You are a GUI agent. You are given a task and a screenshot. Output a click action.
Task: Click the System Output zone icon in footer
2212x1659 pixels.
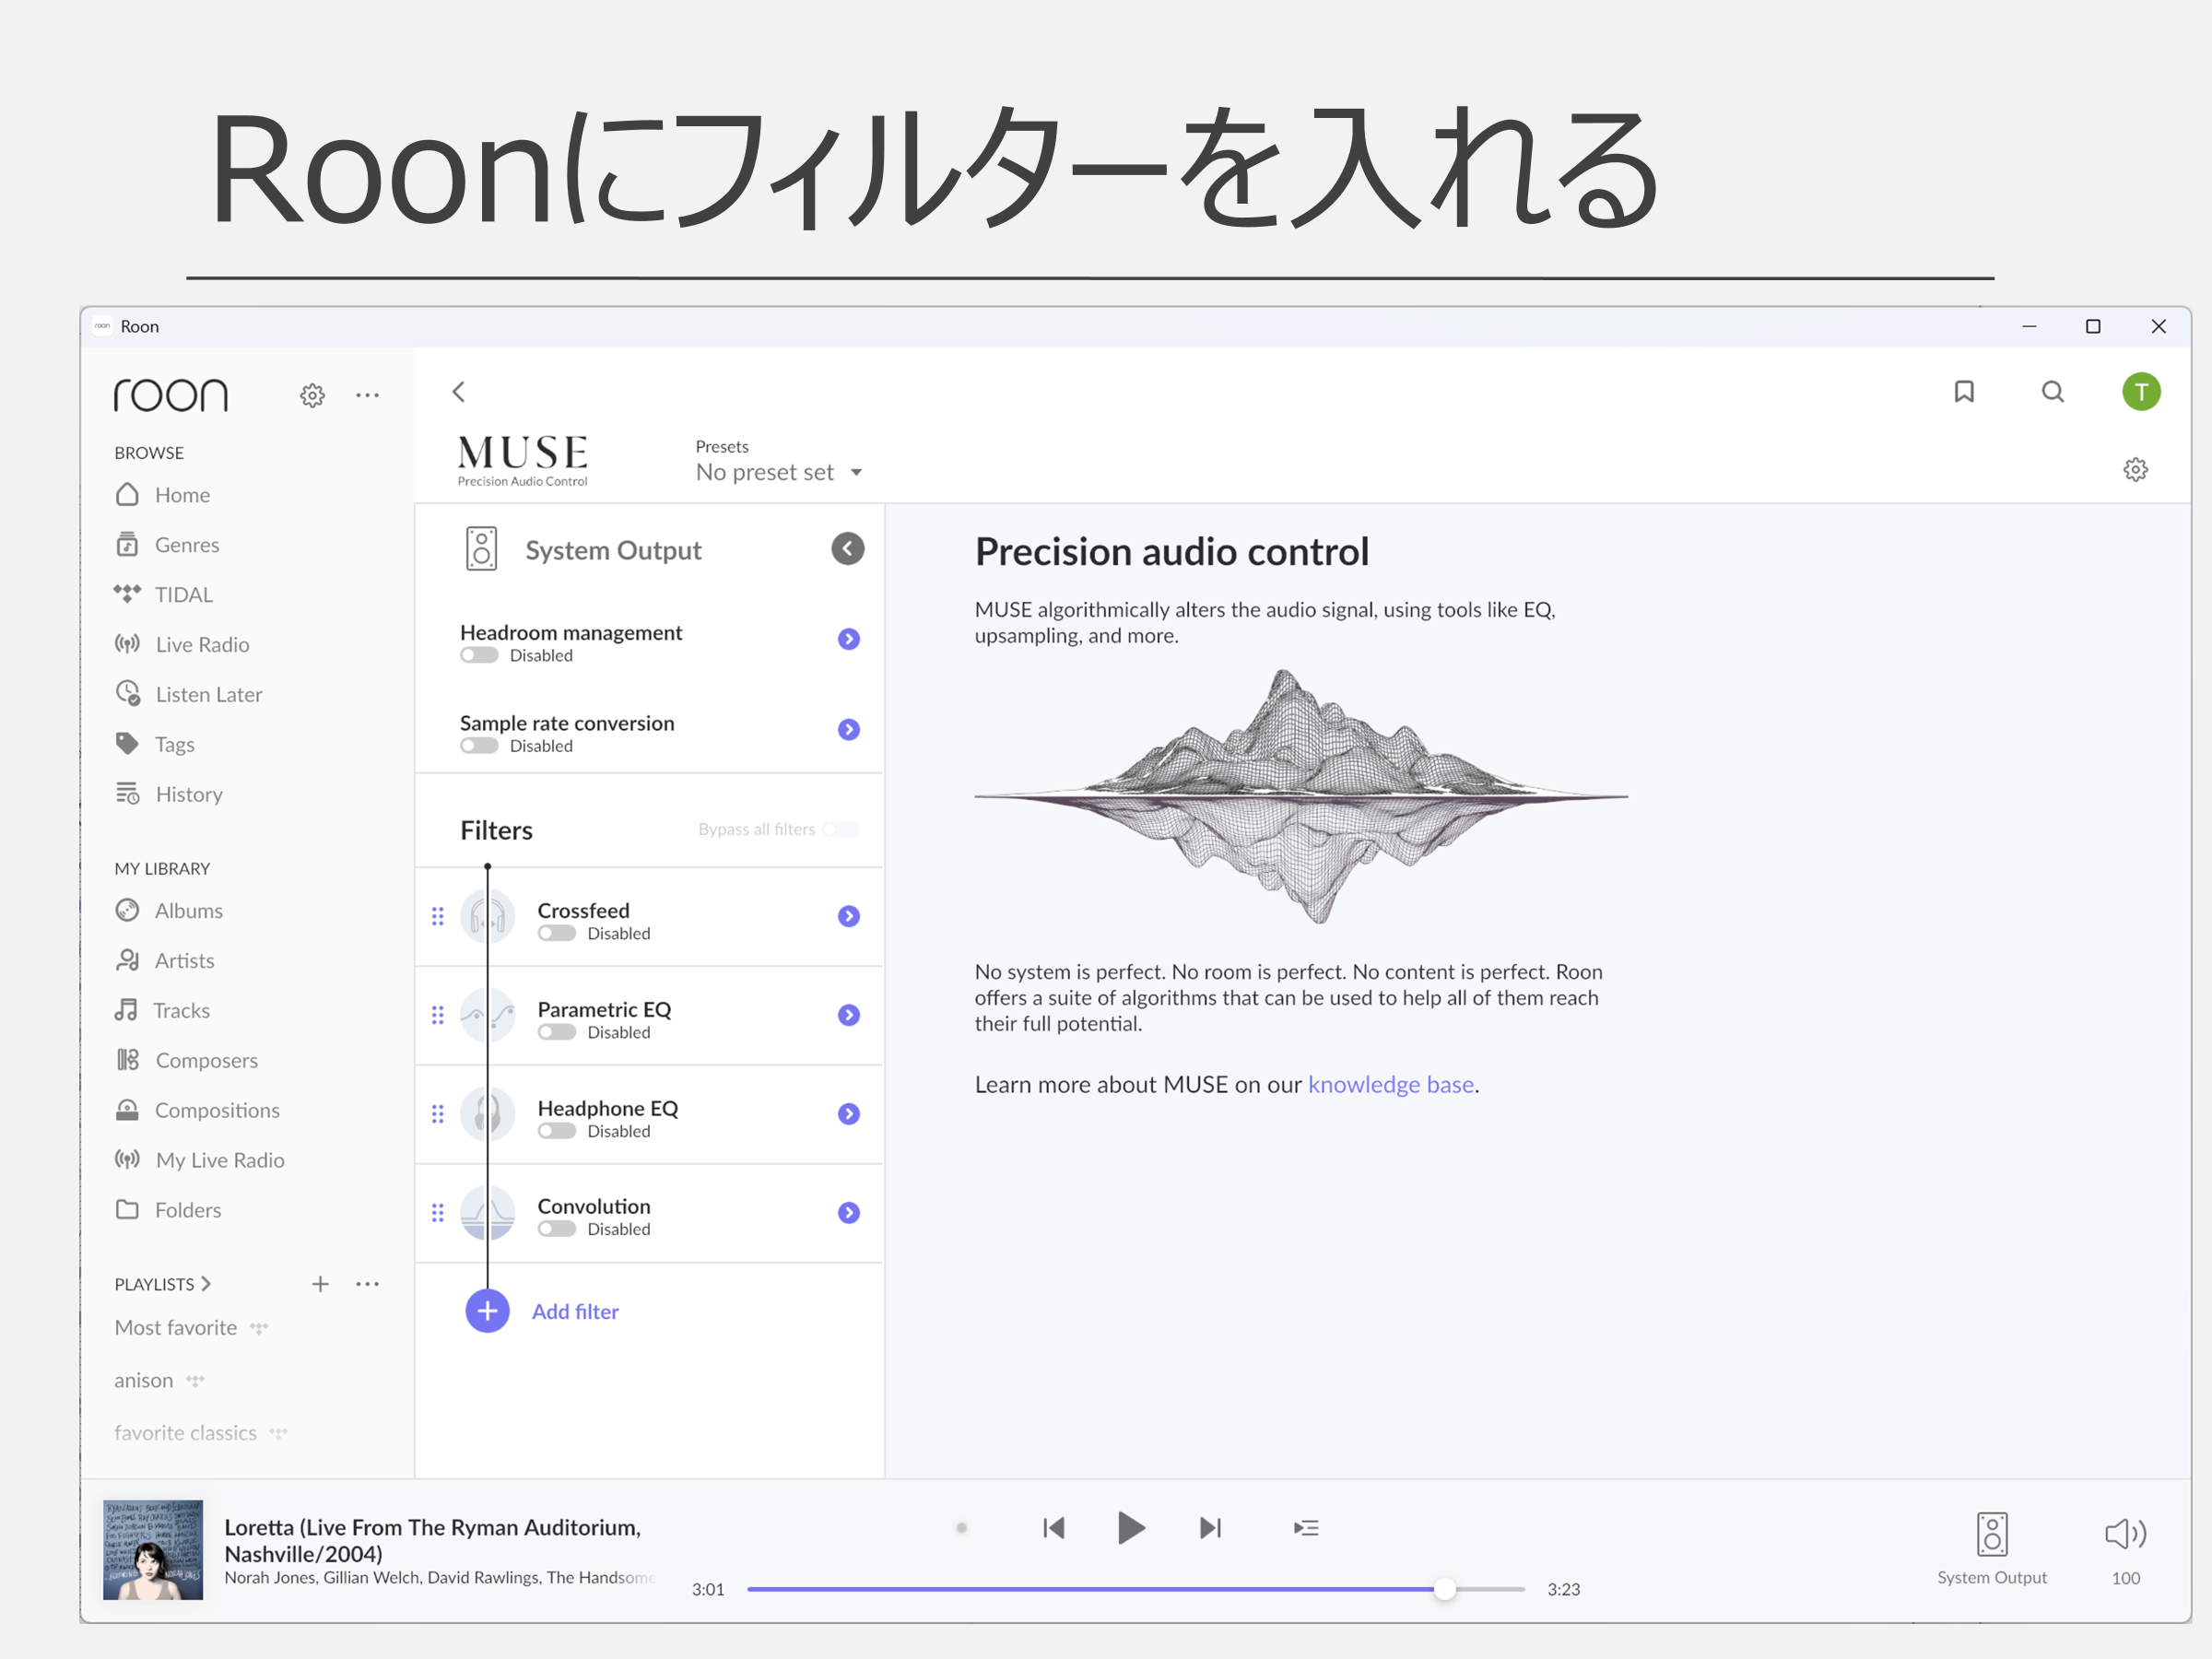(1991, 1534)
